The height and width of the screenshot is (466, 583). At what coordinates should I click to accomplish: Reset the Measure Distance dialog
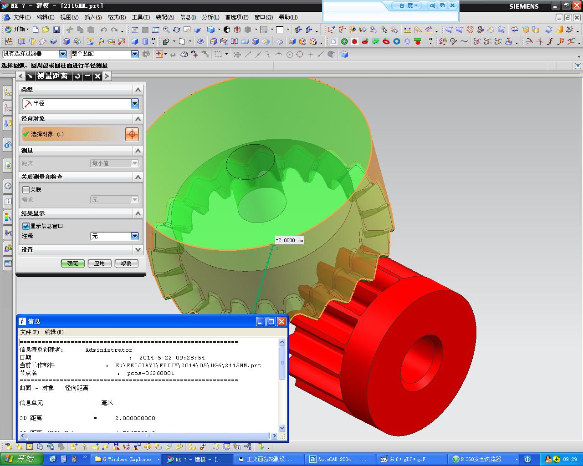tap(77, 76)
